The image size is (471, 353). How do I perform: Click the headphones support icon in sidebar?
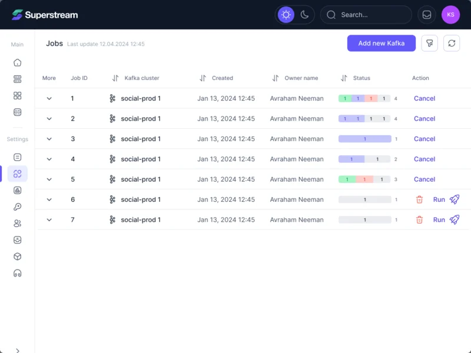18,273
